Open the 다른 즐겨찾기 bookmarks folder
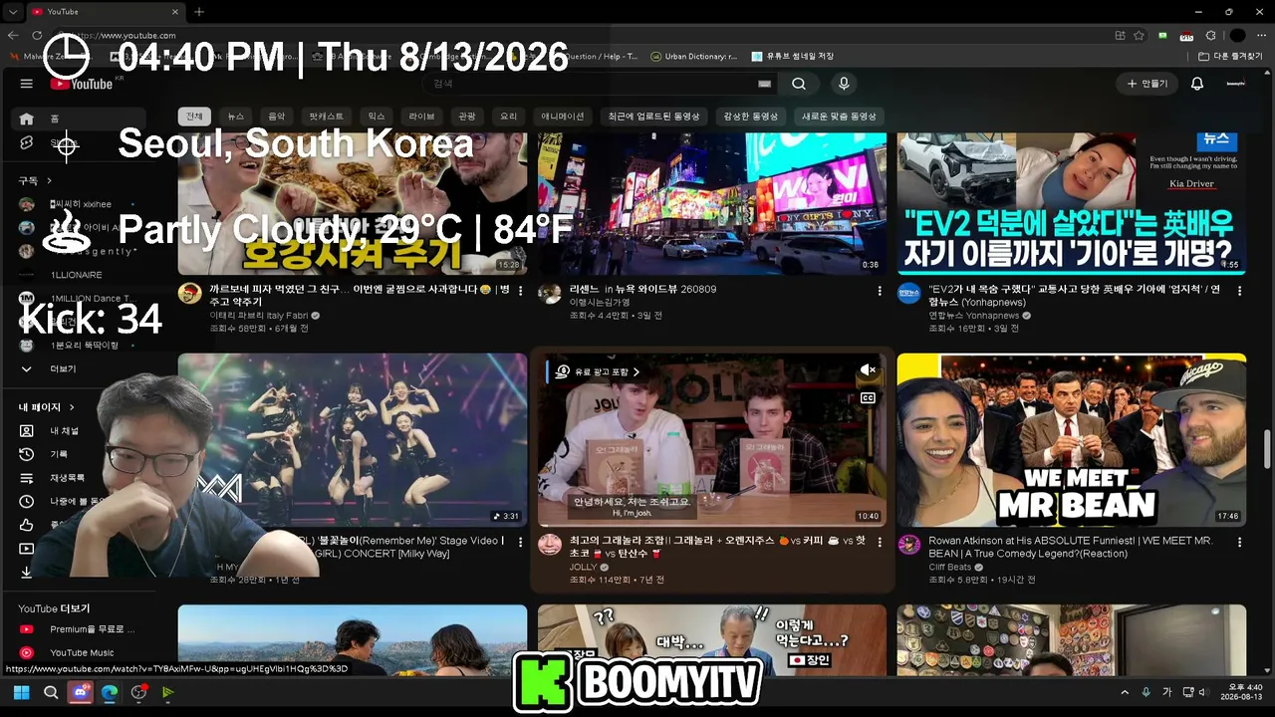The image size is (1275, 717). pos(1231,57)
